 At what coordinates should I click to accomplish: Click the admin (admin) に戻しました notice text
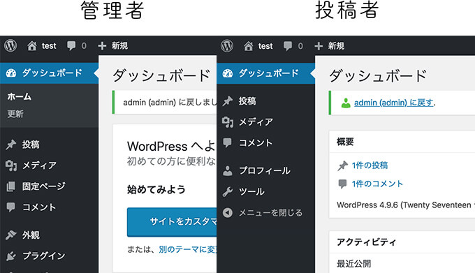(170, 103)
